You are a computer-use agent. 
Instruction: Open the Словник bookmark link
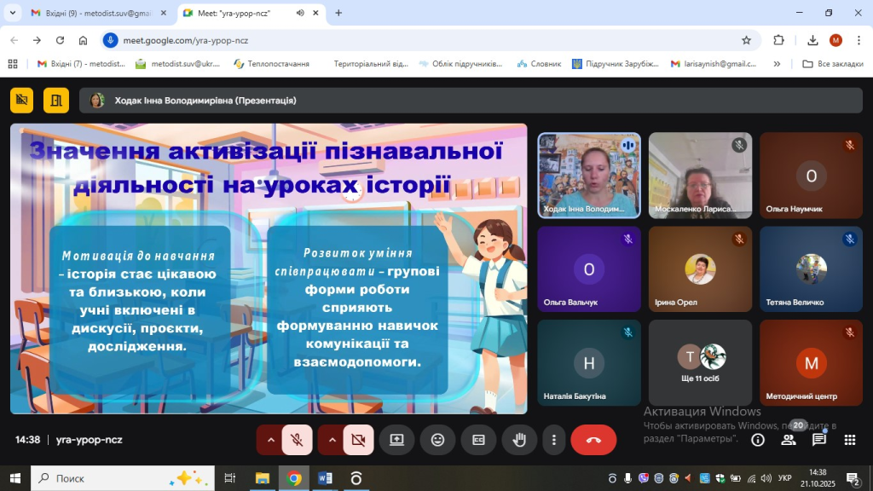click(539, 64)
